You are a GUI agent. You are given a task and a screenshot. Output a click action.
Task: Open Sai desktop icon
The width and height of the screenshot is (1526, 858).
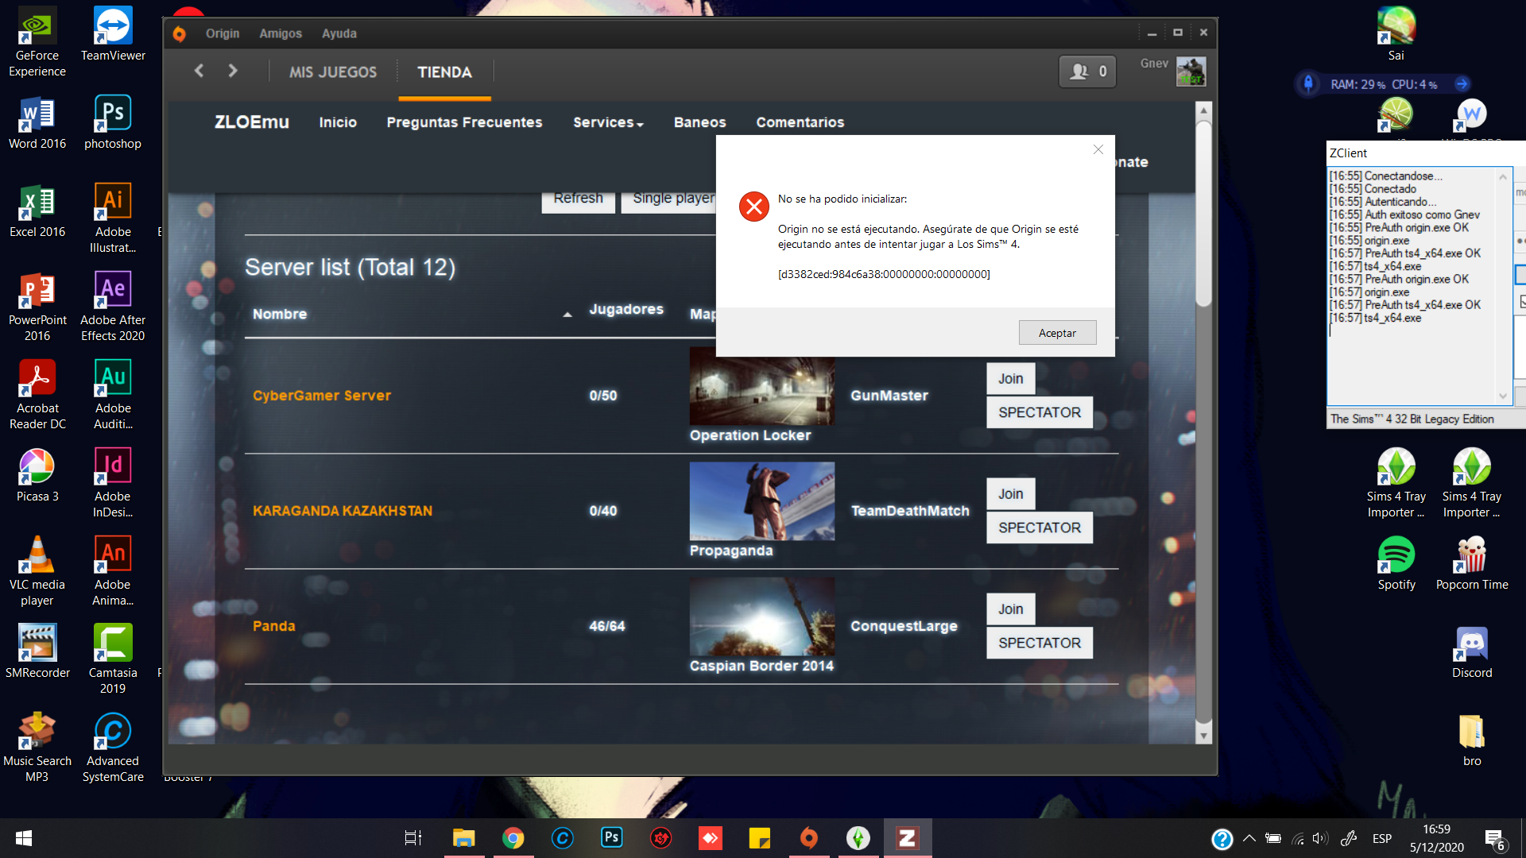(x=1396, y=34)
